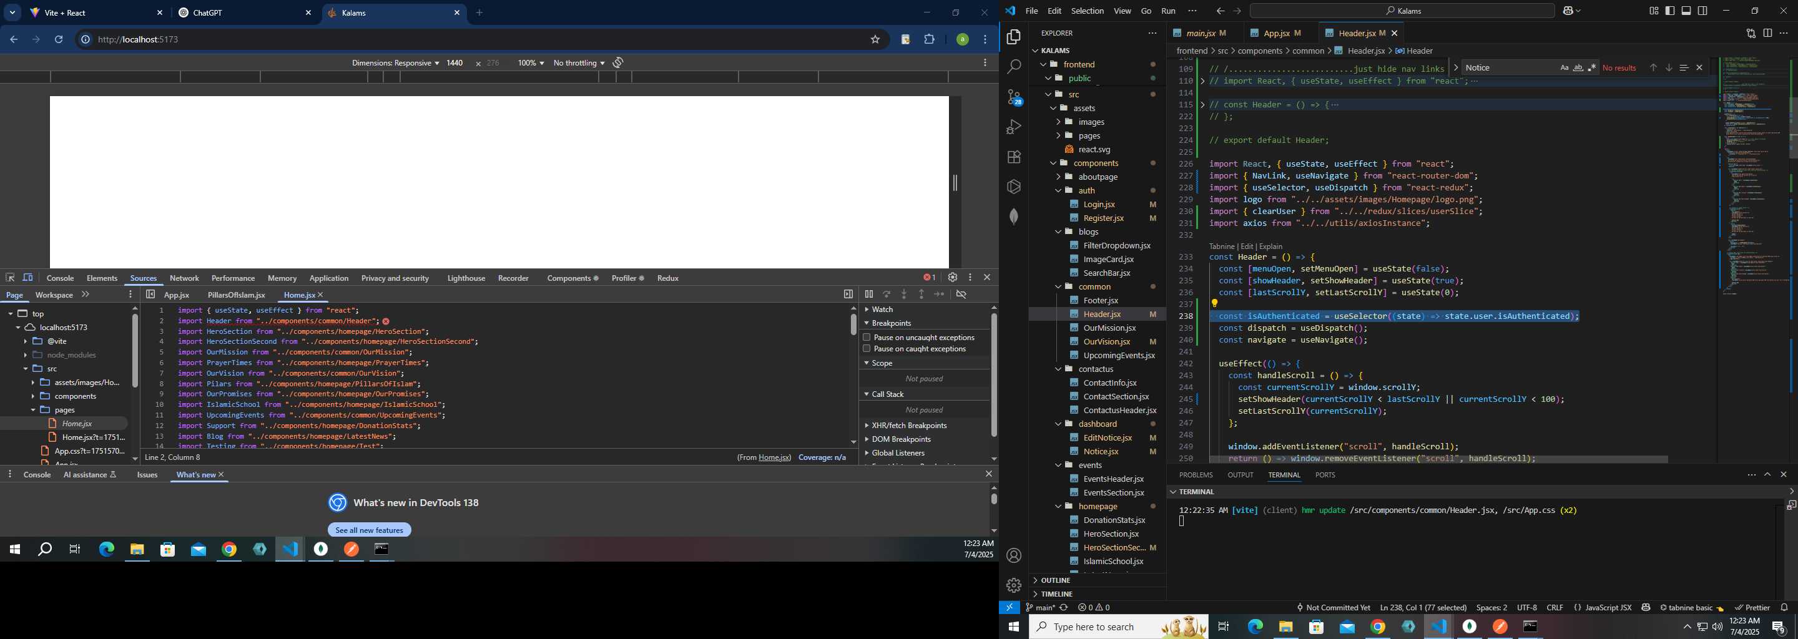Open Run and Debug view in VS Code
This screenshot has height=639, width=1798.
tap(1014, 127)
